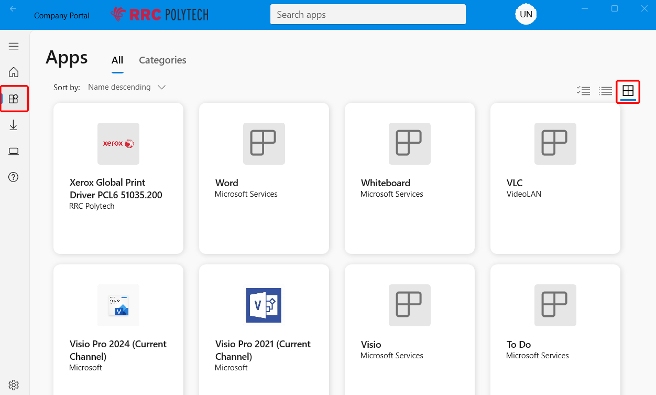This screenshot has width=656, height=395.
Task: Go to Home in the sidebar
Action: (14, 72)
